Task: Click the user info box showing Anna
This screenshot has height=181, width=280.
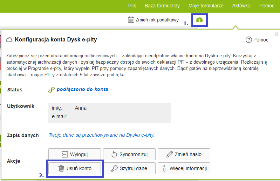Action: (109, 112)
